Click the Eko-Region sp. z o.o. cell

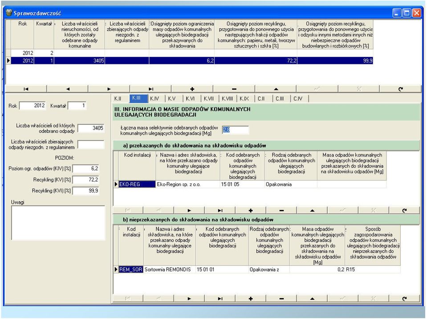coord(188,184)
